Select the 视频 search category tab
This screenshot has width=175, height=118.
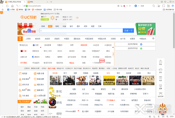[85, 26]
